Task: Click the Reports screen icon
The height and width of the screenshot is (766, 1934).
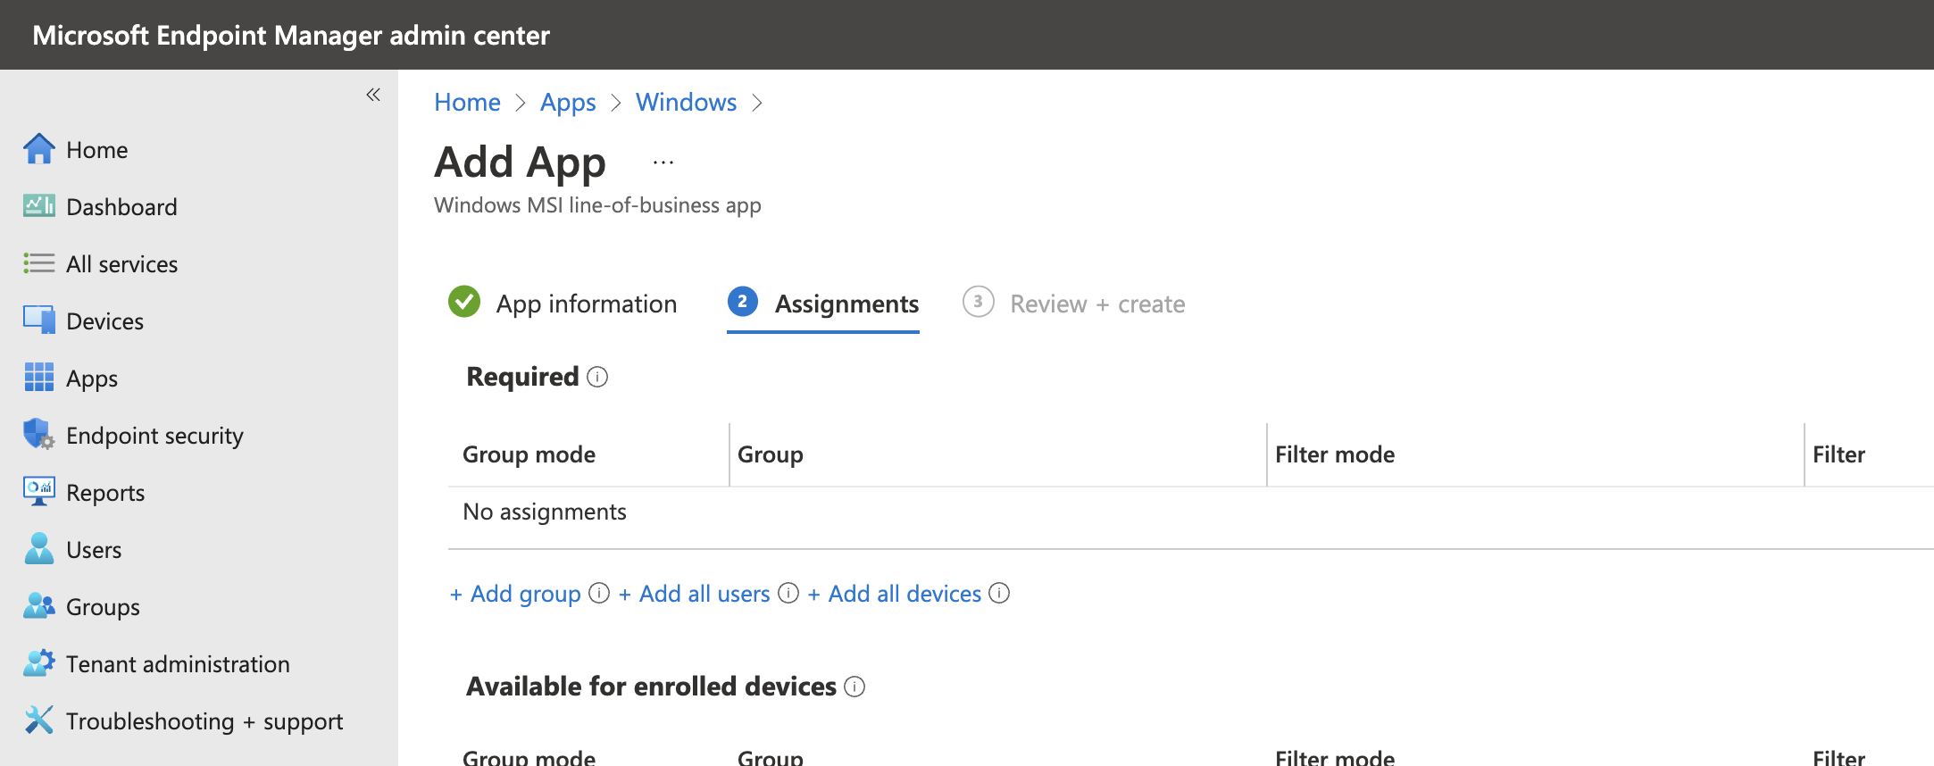Action: [x=38, y=492]
